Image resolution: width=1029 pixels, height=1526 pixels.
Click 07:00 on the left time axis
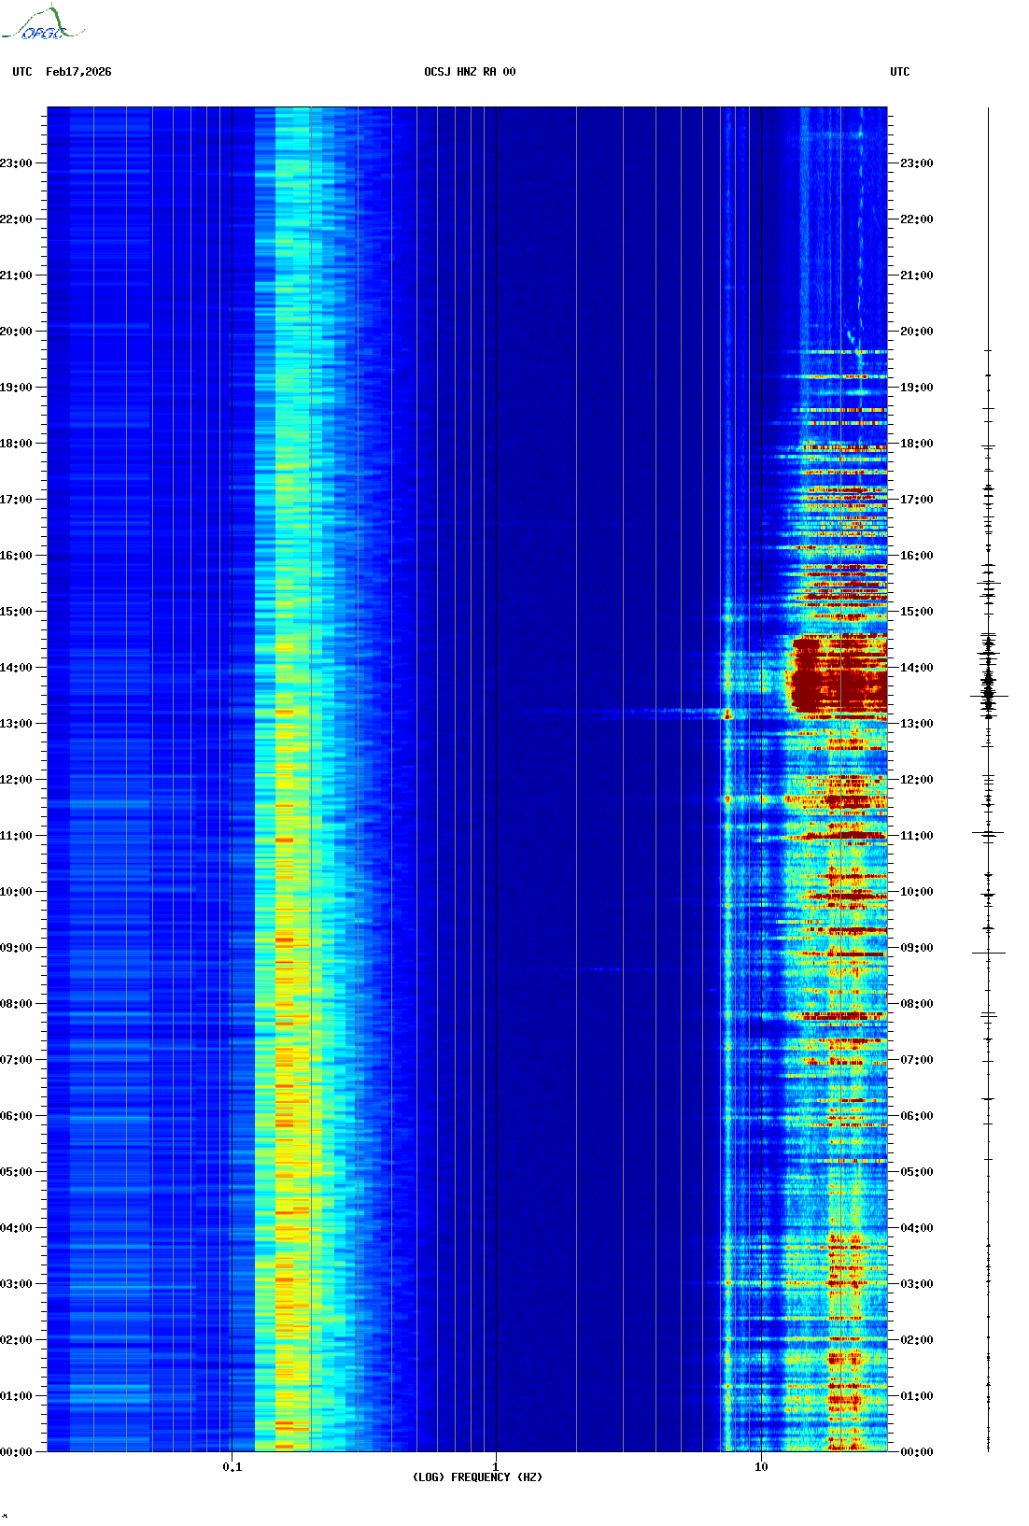coord(16,1060)
